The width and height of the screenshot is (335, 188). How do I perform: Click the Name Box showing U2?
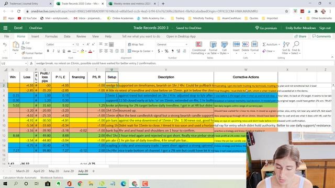[14, 63]
